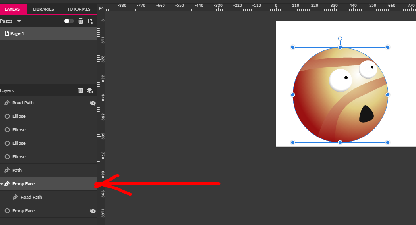Select the fourth Ellipse layer

(48, 157)
